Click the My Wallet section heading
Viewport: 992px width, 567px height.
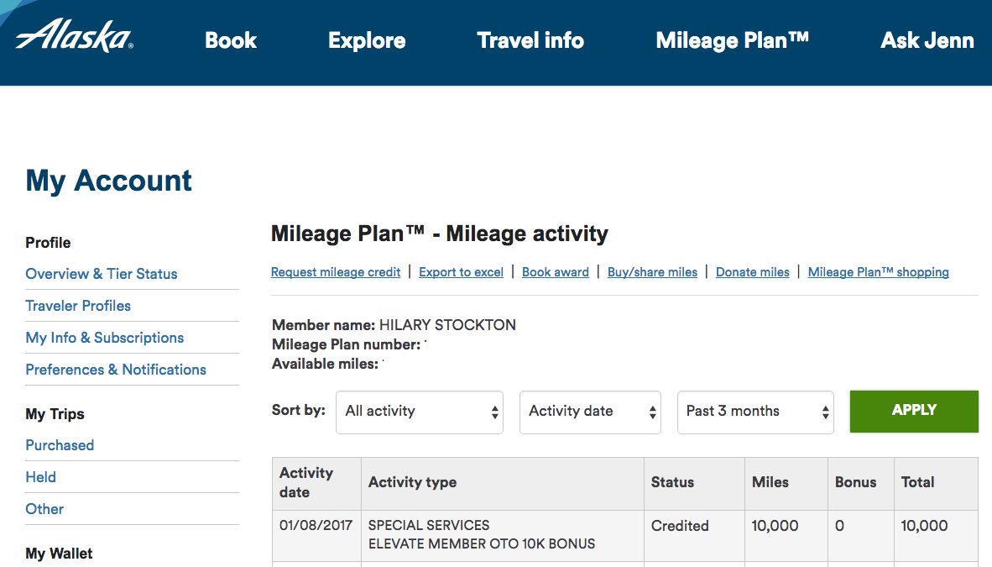59,554
